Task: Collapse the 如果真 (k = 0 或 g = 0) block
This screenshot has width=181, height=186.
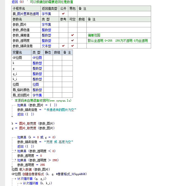Action: pos(12,137)
